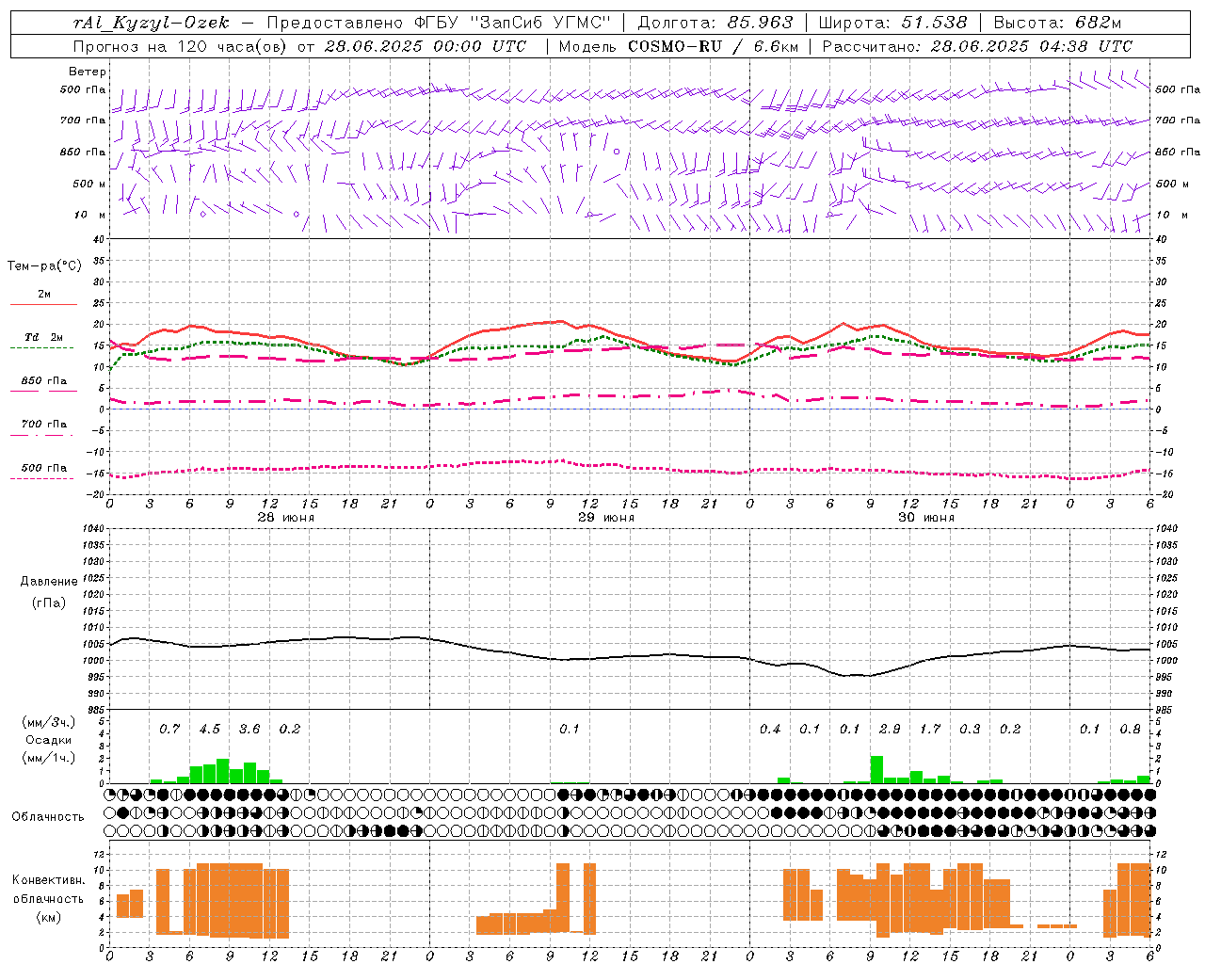Click the (мм/1ч.) precipitation unit label
This screenshot has height=964, width=1205.
click(49, 757)
